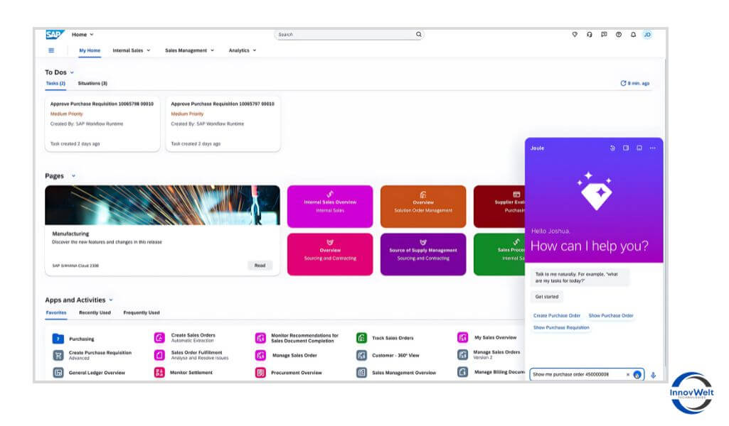Click the microphone icon in Joule
Image resolution: width=729 pixels, height=426 pixels.
(653, 375)
